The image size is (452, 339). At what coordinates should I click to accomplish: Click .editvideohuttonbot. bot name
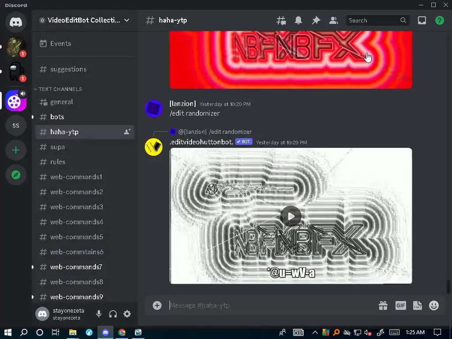click(x=201, y=142)
